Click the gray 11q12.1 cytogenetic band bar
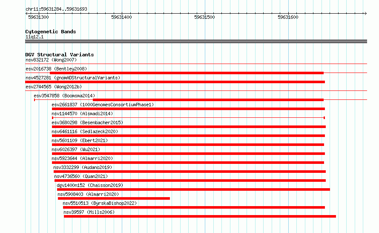This screenshot has height=233, width=379. [x=196, y=41]
